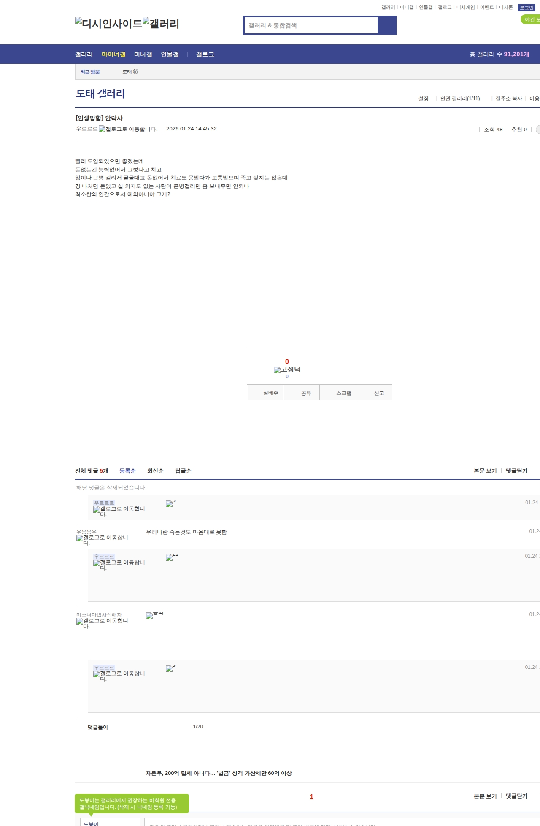
Task: Sort comments by 최신순
Action: [155, 471]
